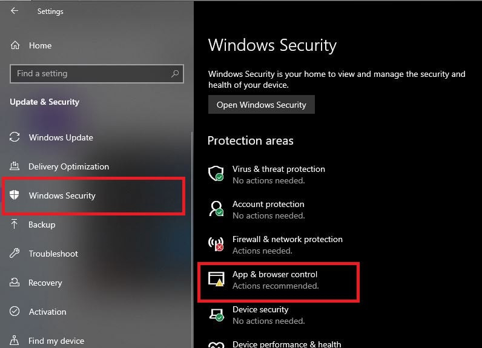
Task: Focus the Find a setting search box
Action: click(x=91, y=74)
